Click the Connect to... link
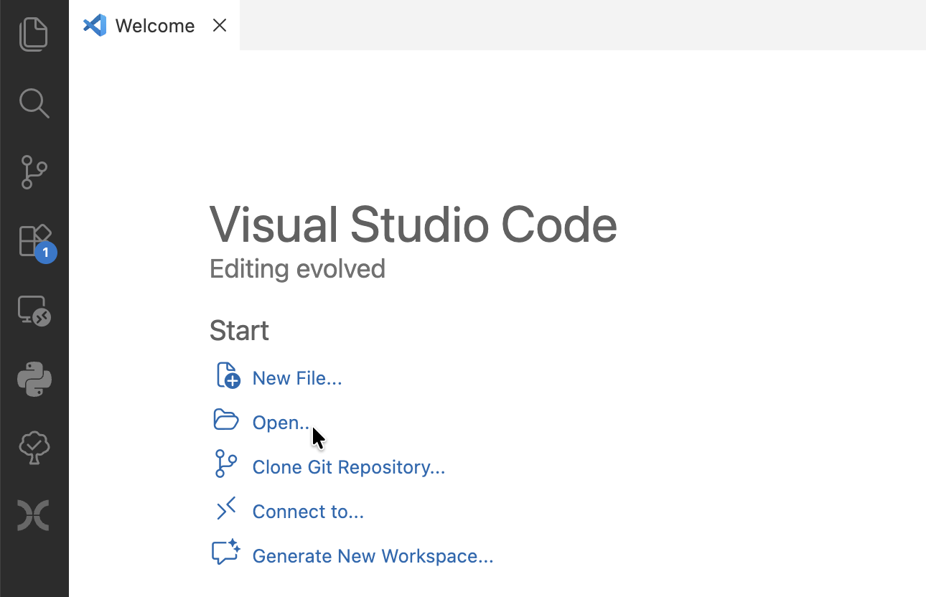926x597 pixels. 307,511
